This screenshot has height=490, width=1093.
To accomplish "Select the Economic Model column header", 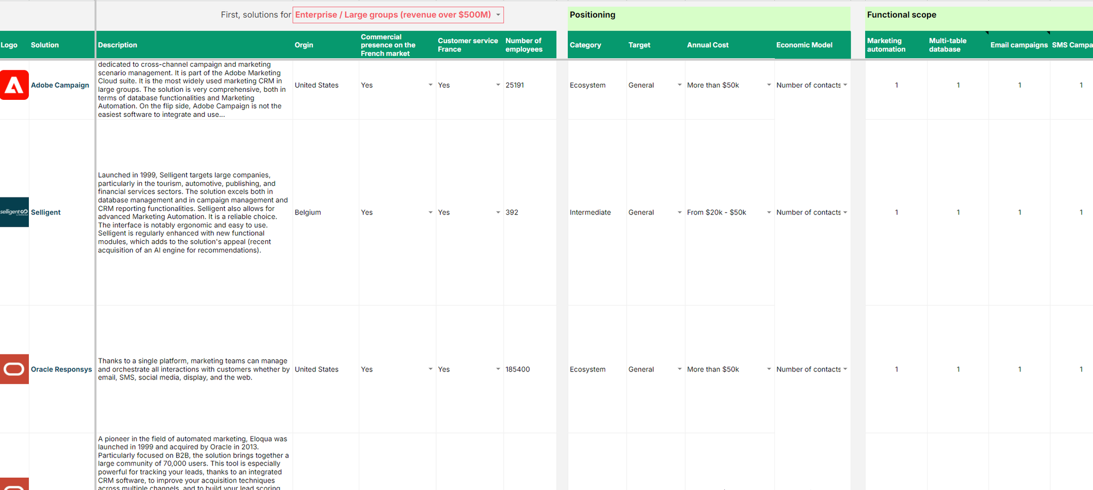I will pos(812,45).
